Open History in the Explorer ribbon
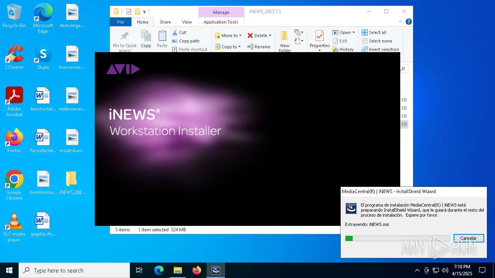Viewport: 495px width, 278px height. pos(343,49)
